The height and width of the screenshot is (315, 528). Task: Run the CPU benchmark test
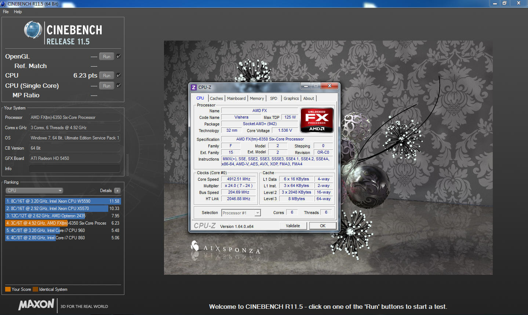[x=106, y=76]
